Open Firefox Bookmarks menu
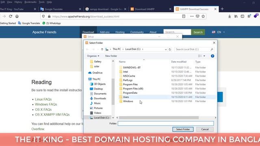The image size is (260, 146). (x=30, y=2)
